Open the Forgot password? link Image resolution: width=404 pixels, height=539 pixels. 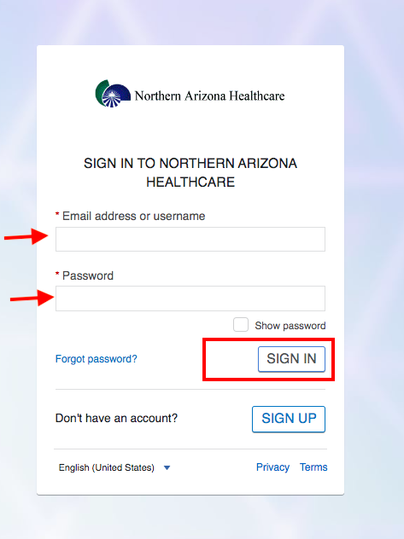(x=97, y=359)
